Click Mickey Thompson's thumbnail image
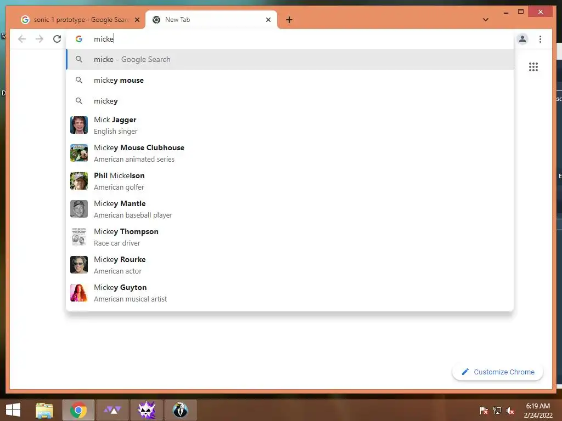This screenshot has height=421, width=562. click(79, 237)
